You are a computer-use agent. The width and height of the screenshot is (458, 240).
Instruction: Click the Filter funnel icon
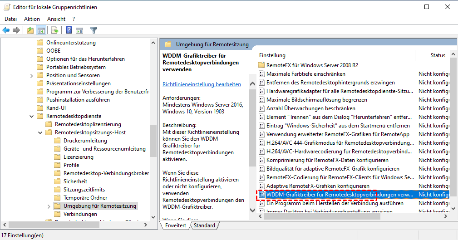94,30
